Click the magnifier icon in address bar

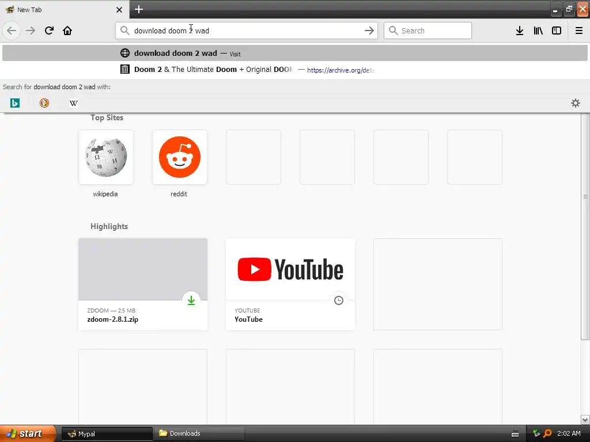click(x=125, y=31)
